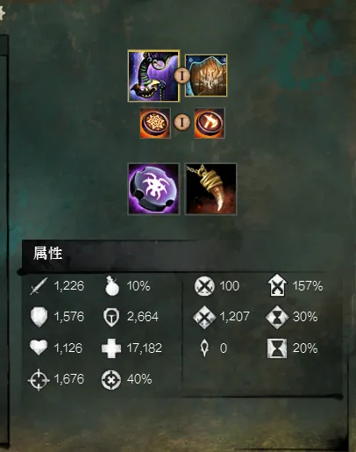Open the orange web-pattern sigil slot

pyautogui.click(x=155, y=123)
